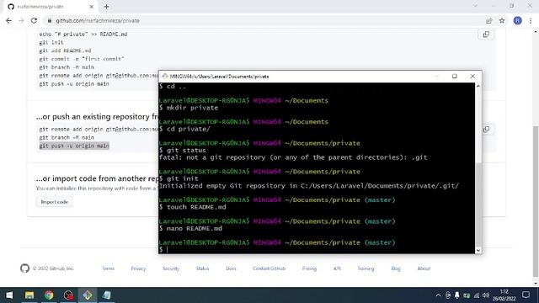Copy the create new repository commands
This screenshot has width=539, height=303.
click(x=486, y=35)
